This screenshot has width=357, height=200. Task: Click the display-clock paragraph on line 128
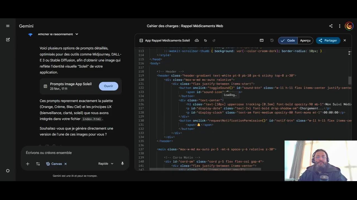266,112
